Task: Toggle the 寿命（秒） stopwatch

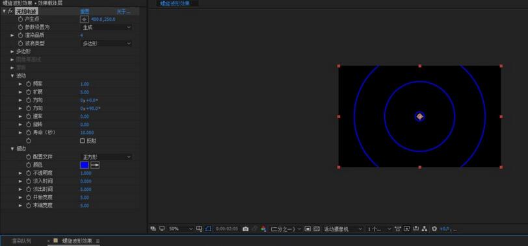Action: 29,133
